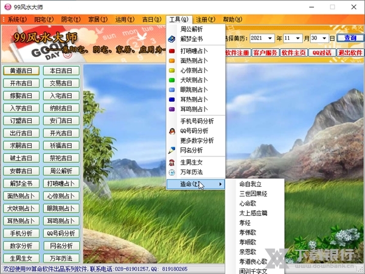Open the 帮助 menu

point(232,19)
